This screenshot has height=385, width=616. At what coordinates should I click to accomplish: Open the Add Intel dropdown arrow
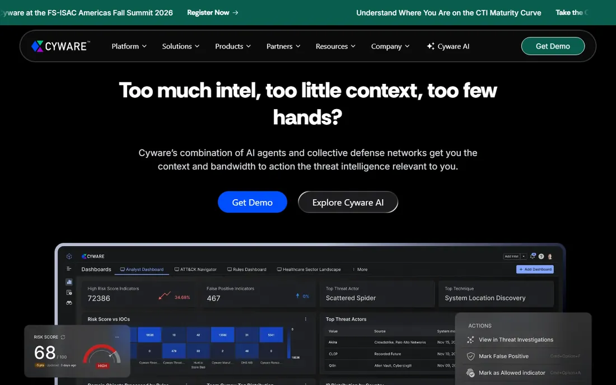[x=523, y=256]
